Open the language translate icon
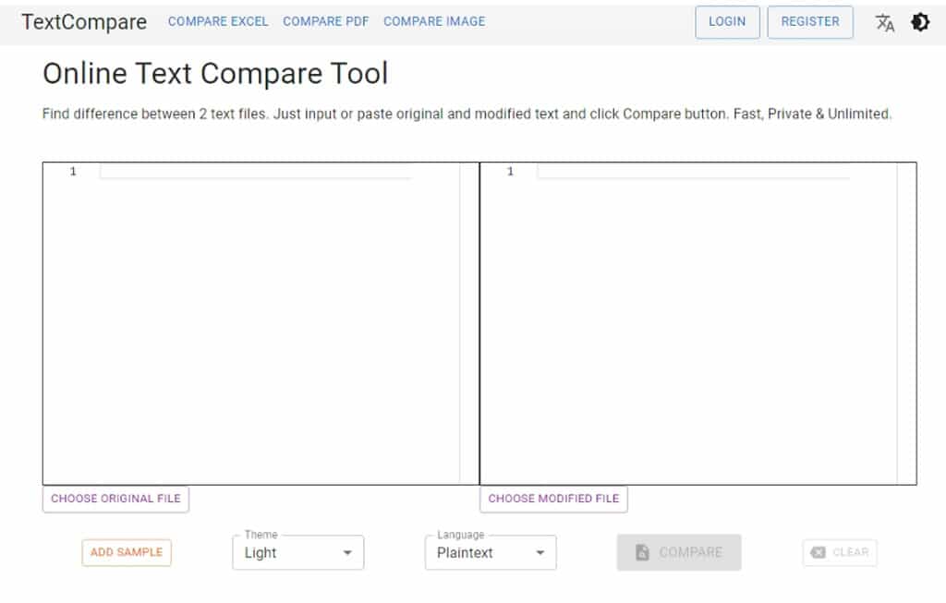The height and width of the screenshot is (603, 946). (884, 22)
